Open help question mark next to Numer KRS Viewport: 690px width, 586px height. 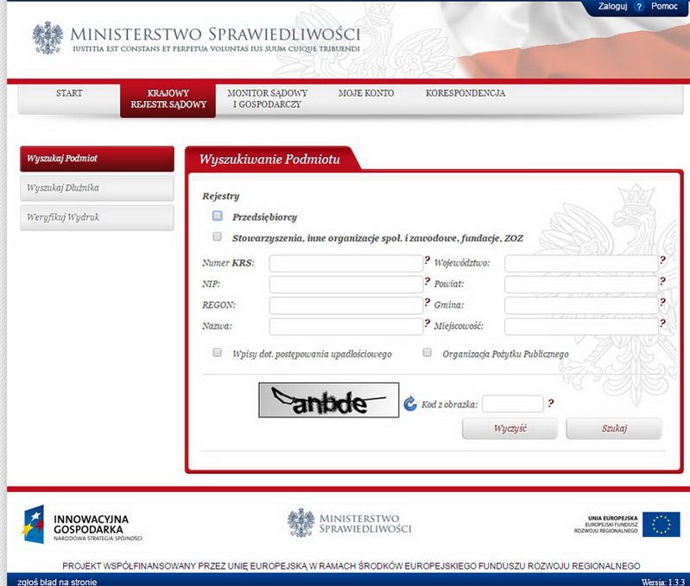coord(427,261)
